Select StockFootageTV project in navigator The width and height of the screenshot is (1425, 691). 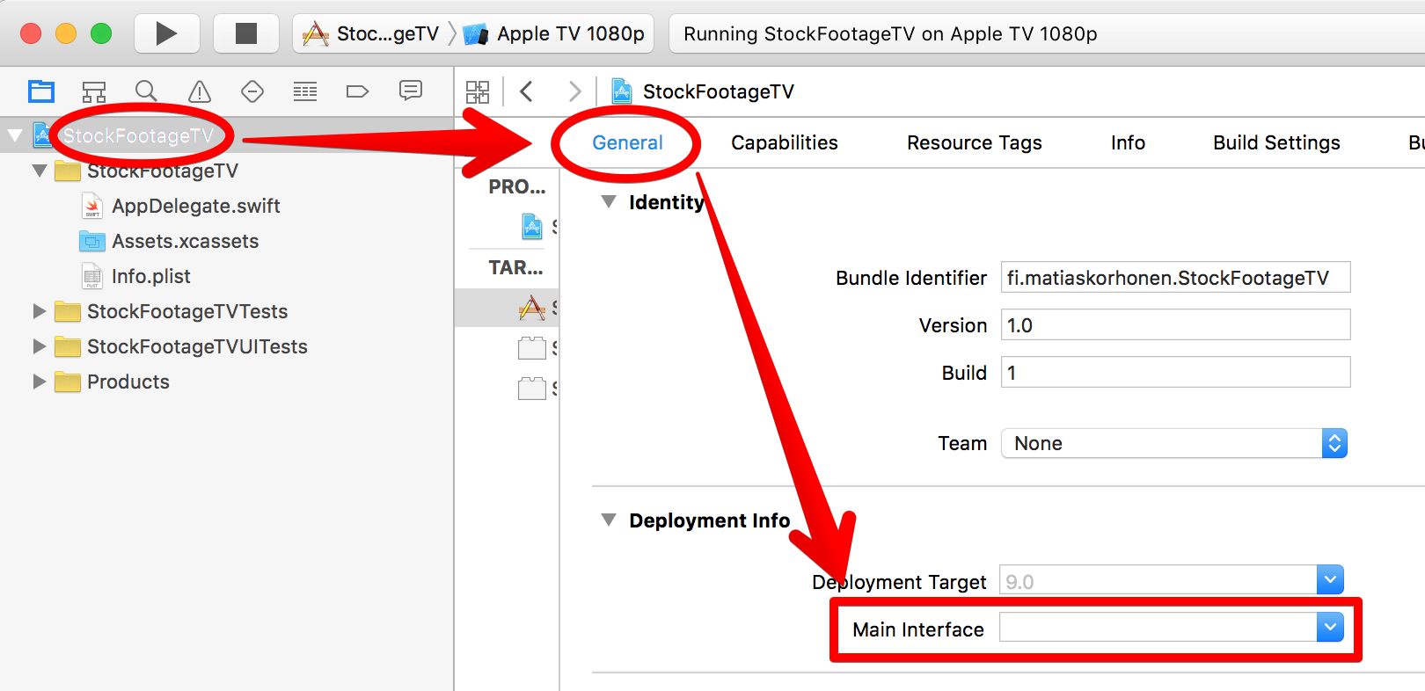click(x=138, y=135)
